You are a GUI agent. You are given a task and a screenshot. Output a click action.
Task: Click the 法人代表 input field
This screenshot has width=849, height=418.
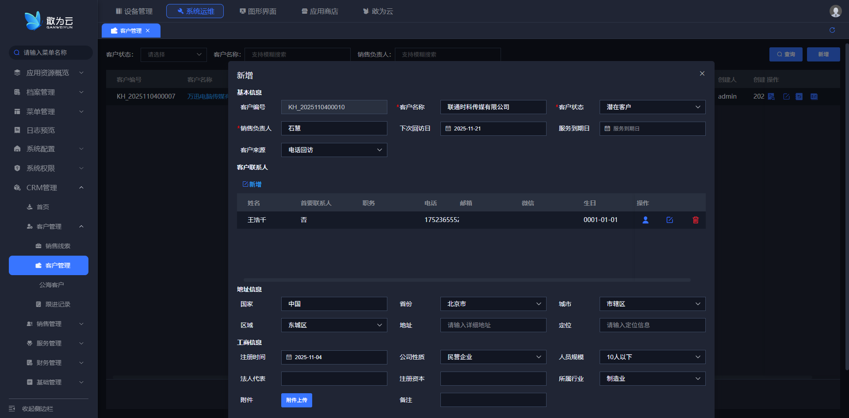[x=334, y=379]
